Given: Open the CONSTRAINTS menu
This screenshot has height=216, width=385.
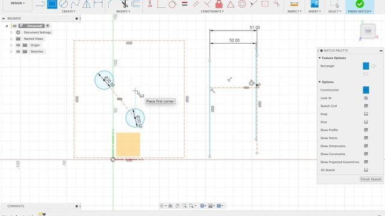Looking at the screenshot, I should (212, 11).
